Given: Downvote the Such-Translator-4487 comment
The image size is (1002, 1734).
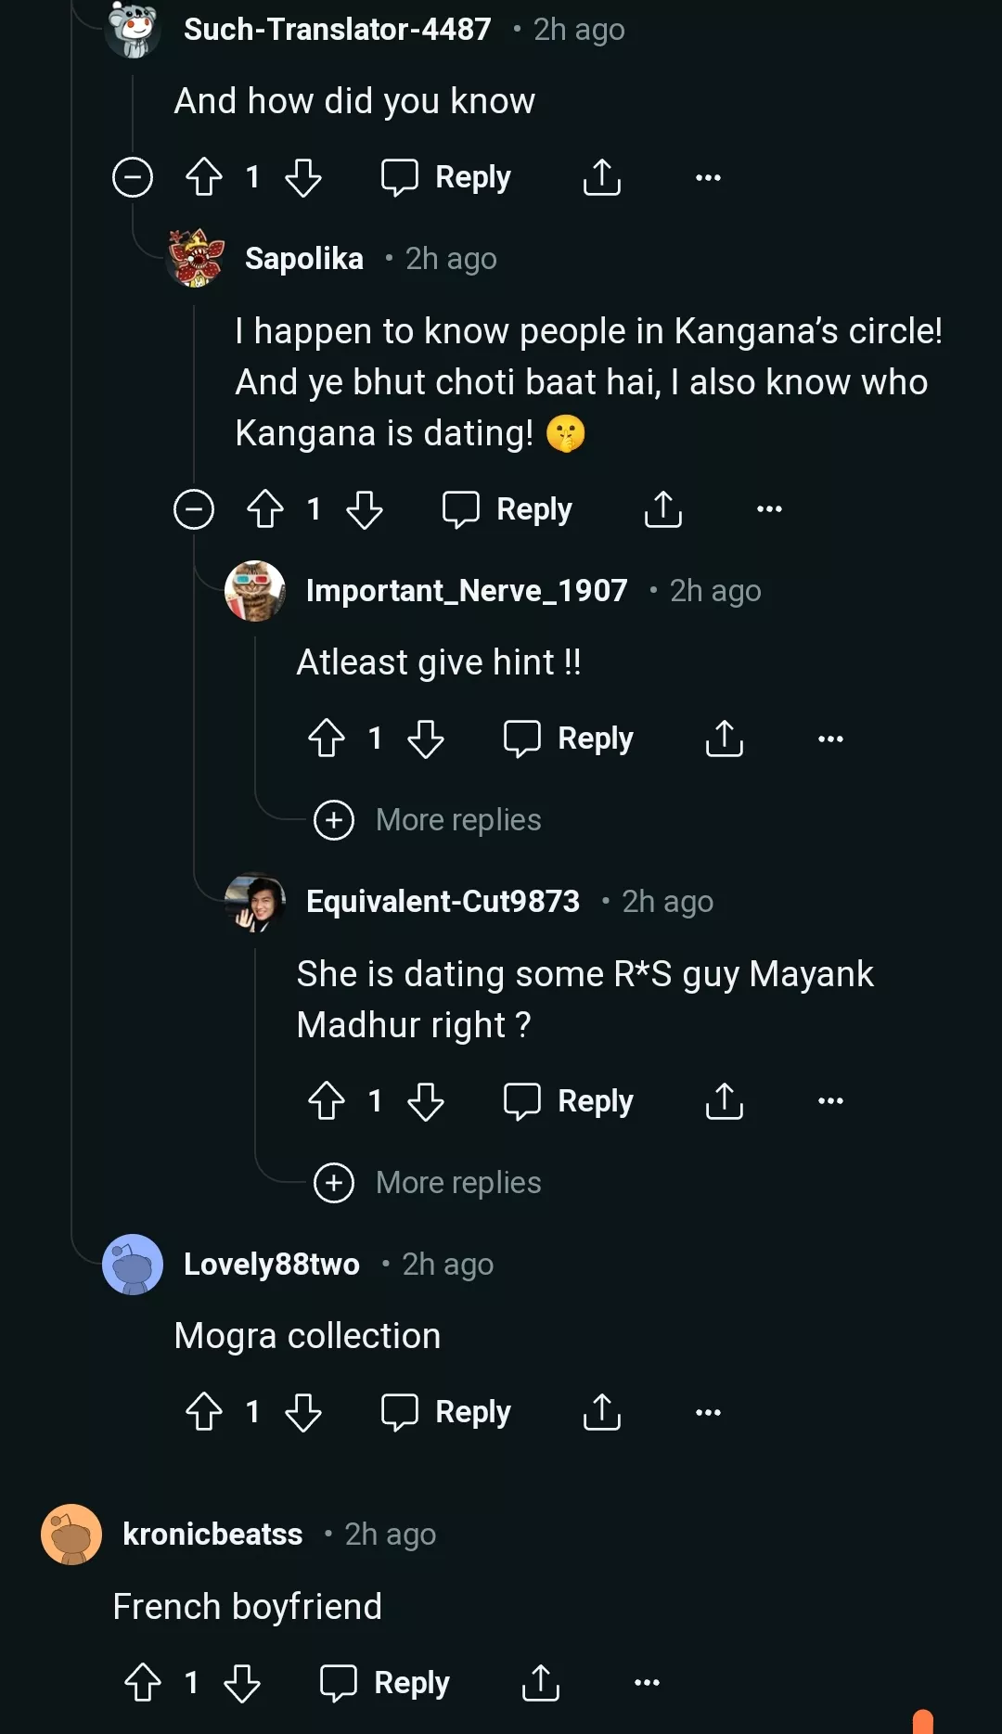Looking at the screenshot, I should pyautogui.click(x=303, y=177).
